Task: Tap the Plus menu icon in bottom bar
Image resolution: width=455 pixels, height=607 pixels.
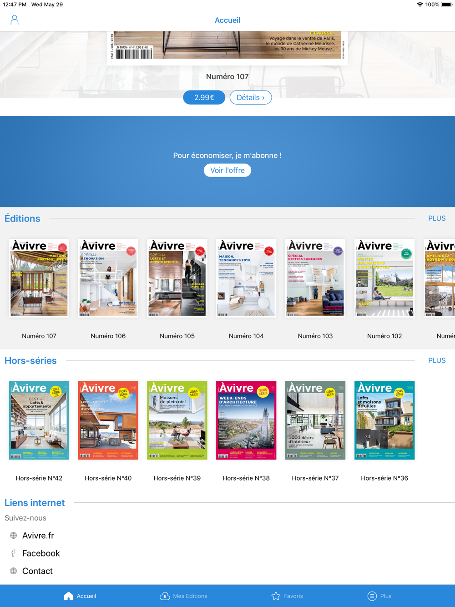Action: (x=372, y=596)
